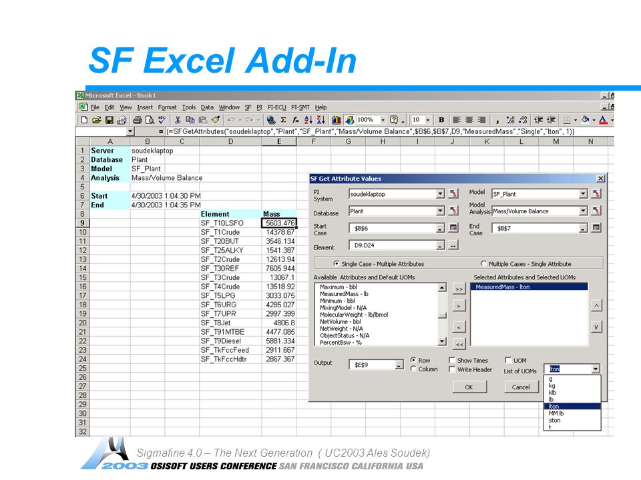
Task: Cut selection with the scissors icon
Action: (x=178, y=119)
